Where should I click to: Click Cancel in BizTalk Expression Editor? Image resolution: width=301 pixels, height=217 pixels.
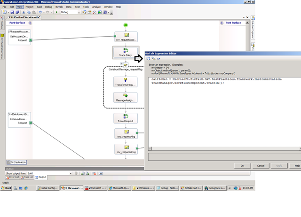[261, 166]
